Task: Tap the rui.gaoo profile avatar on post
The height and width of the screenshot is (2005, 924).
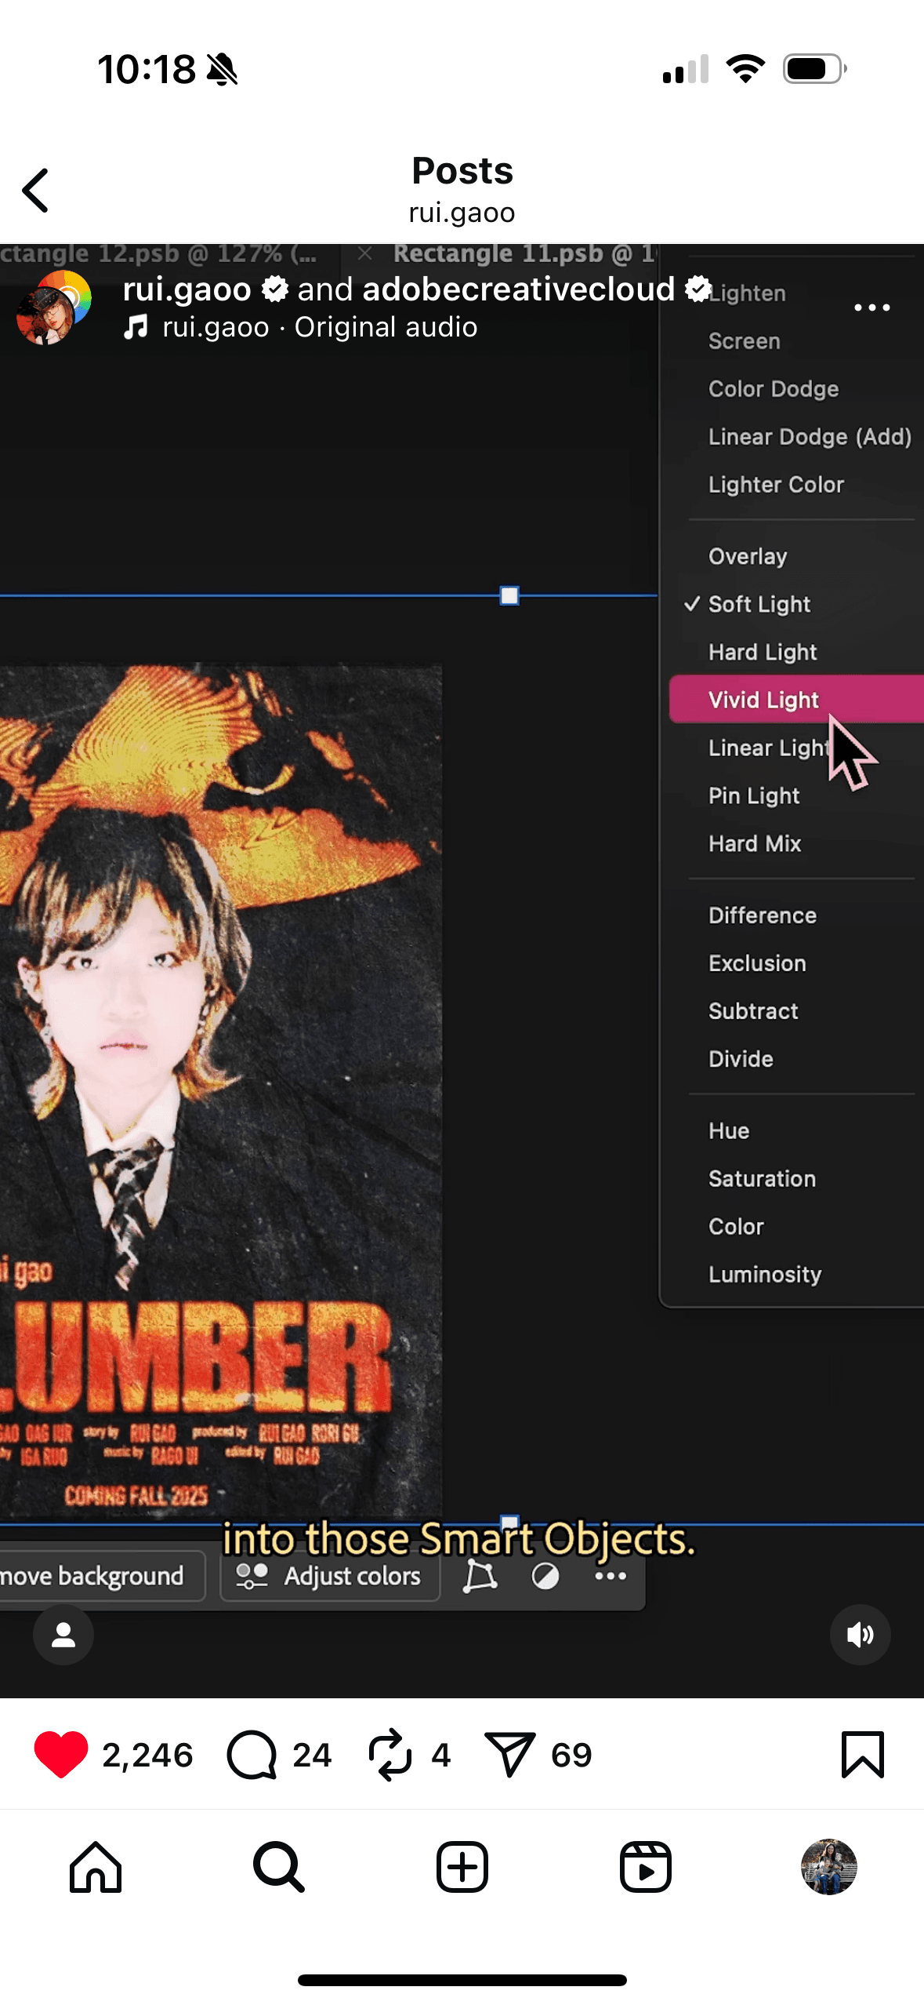Action: click(53, 307)
